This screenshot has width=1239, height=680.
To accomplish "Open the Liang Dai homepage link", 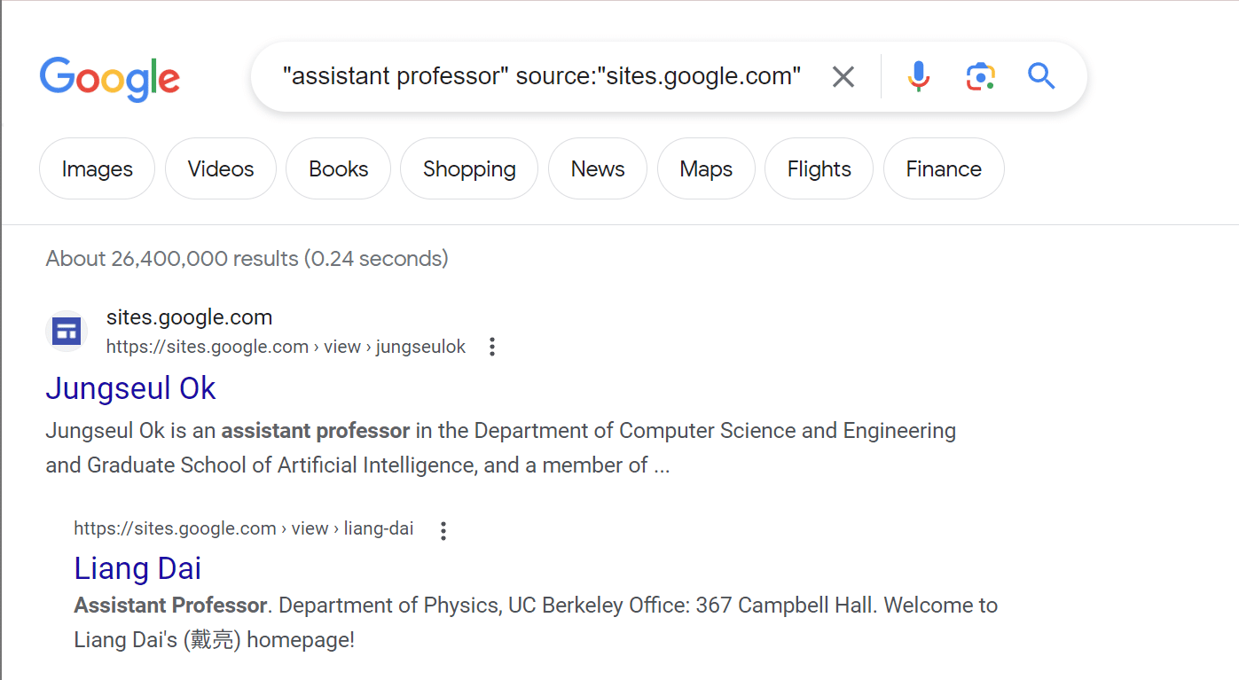I will (x=137, y=568).
